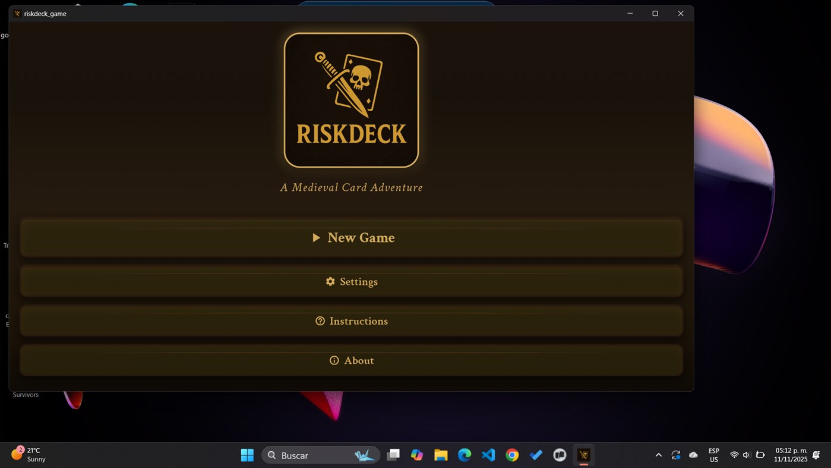This screenshot has width=831, height=468.
Task: Open the About screen
Action: [x=352, y=360]
